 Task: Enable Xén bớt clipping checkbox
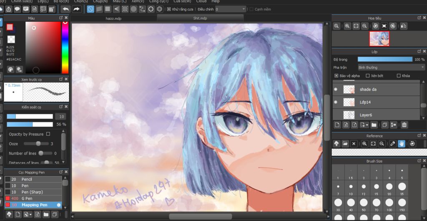[368, 75]
